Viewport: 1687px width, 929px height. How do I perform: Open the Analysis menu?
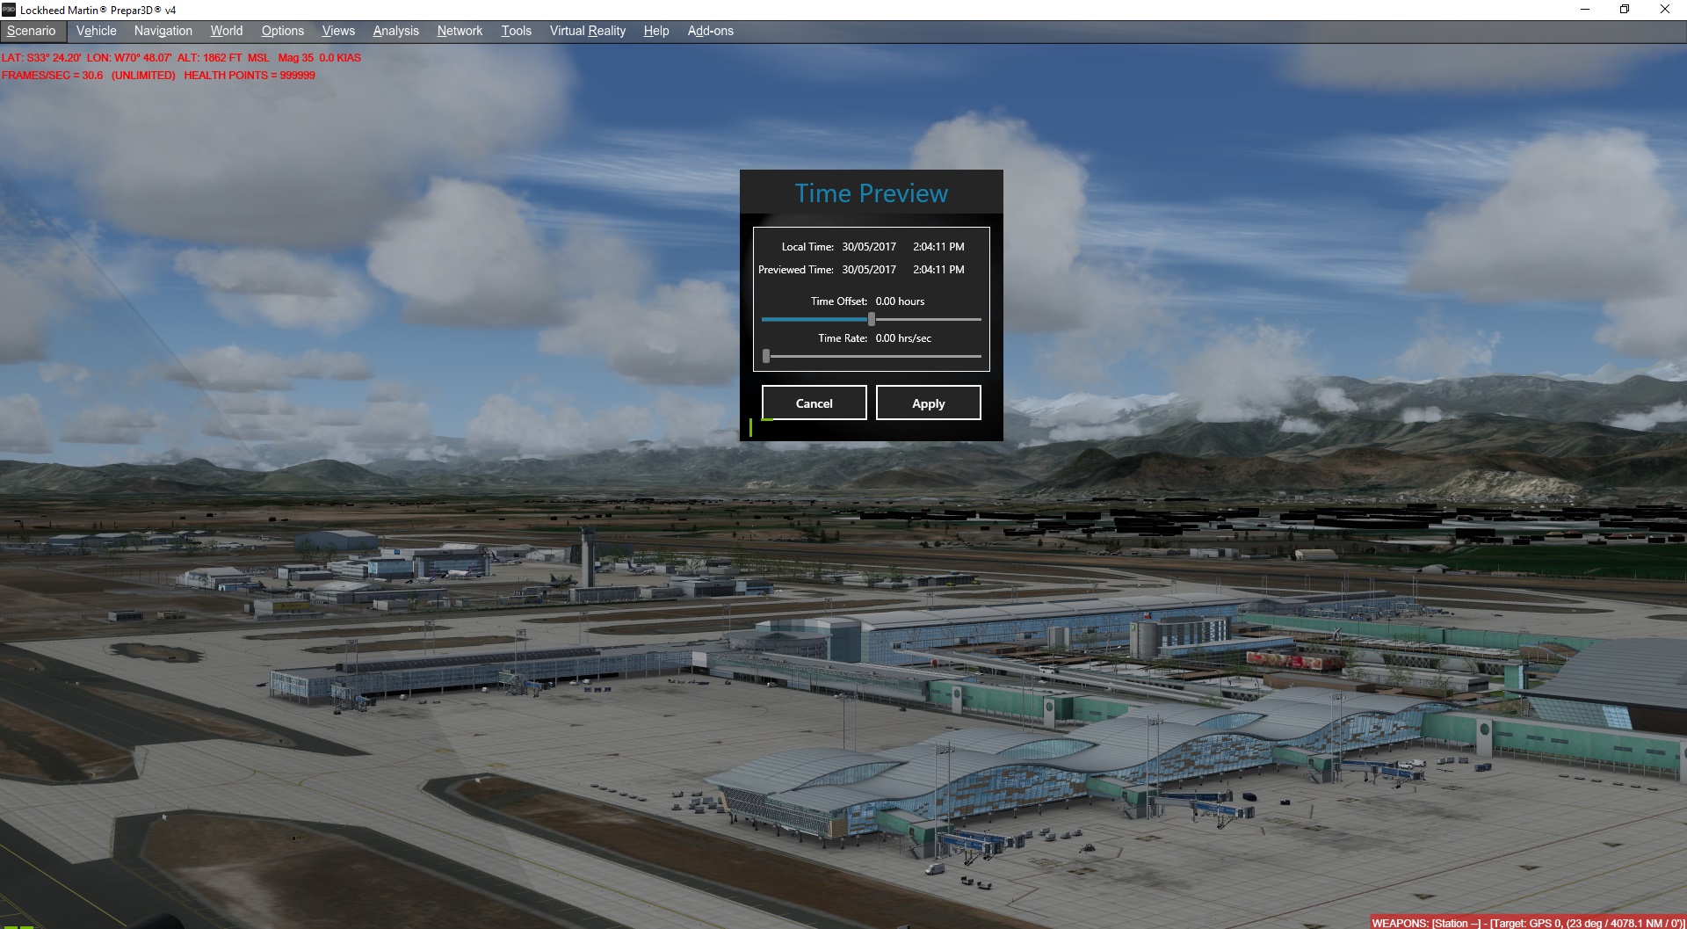pyautogui.click(x=395, y=31)
